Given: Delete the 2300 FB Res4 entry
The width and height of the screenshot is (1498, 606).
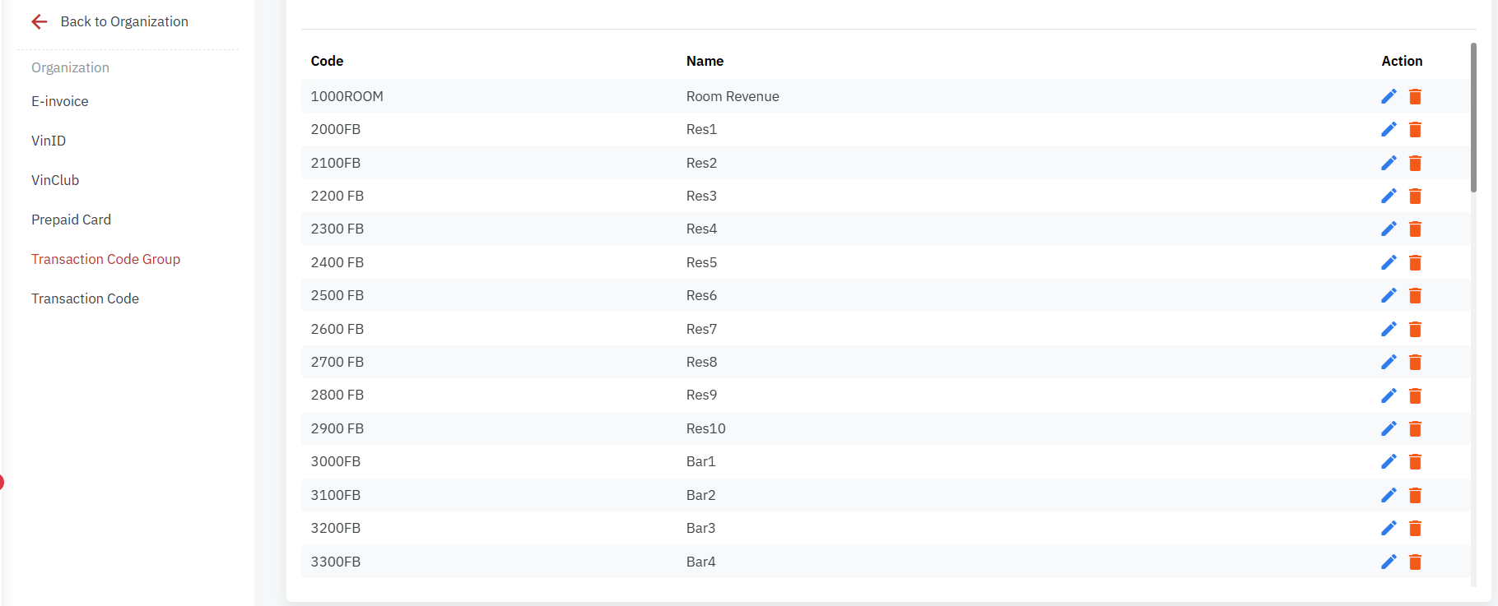Looking at the screenshot, I should coord(1415,229).
